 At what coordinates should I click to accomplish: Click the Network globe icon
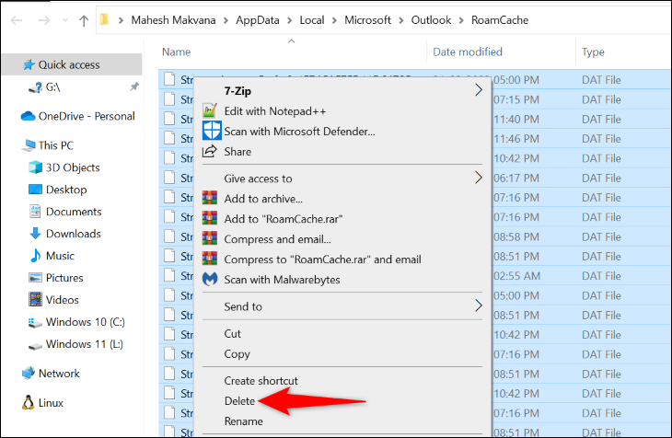[x=29, y=373]
